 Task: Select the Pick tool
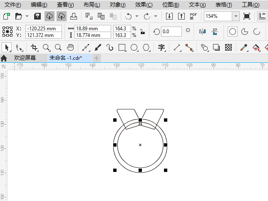click(x=7, y=47)
